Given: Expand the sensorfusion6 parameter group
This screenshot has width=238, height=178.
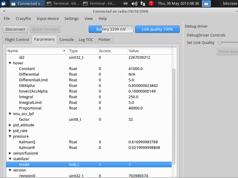Looking at the screenshot, I should pos(10,153).
